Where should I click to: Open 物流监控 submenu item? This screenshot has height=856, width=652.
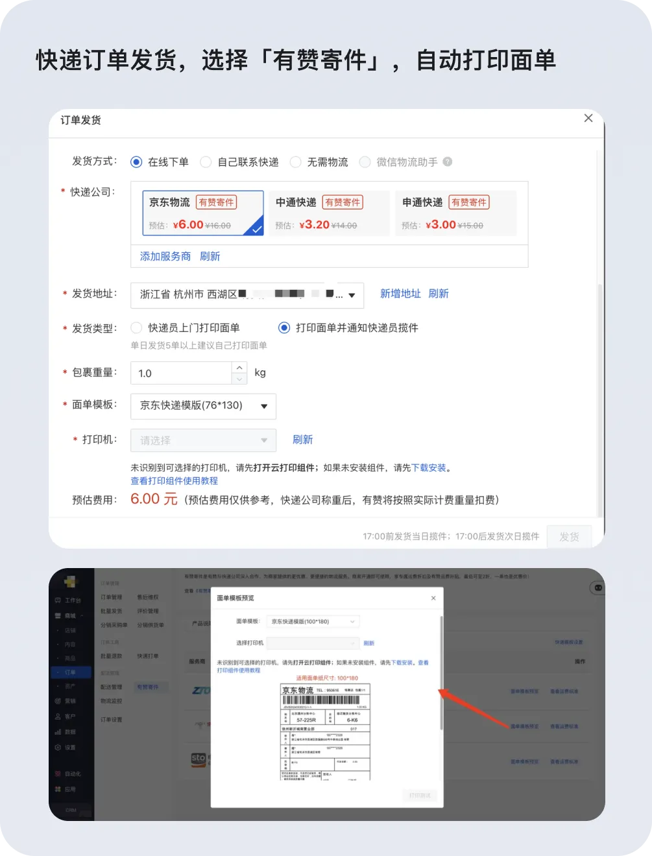[112, 701]
